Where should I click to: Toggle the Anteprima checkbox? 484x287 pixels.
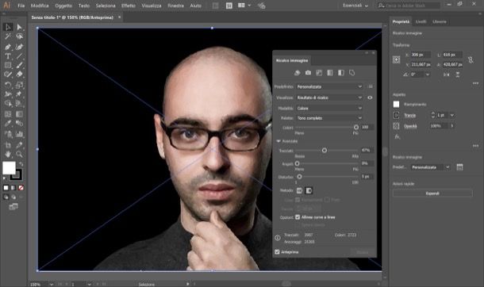[x=277, y=252]
